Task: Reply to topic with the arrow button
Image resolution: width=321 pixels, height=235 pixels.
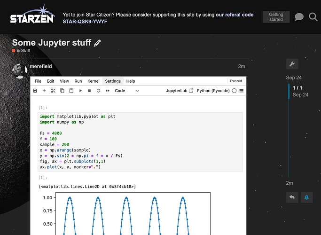Action: (292, 197)
